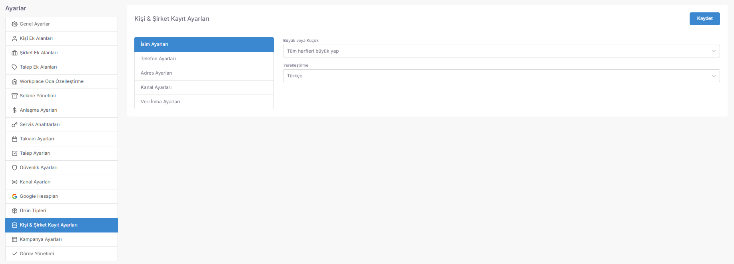The image size is (734, 264).
Task: Go to the Kanal Ayarları tab in the panel
Action: pyautogui.click(x=204, y=87)
